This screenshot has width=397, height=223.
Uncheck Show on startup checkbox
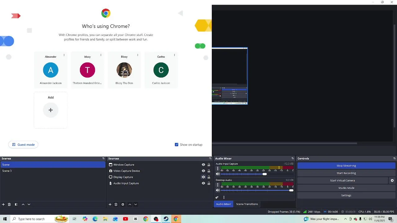tap(176, 145)
